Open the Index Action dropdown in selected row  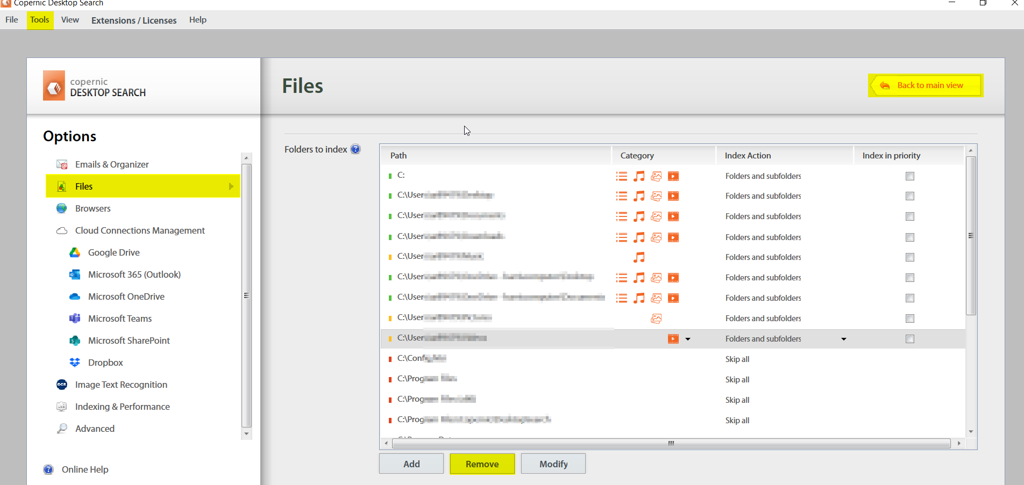tap(844, 339)
